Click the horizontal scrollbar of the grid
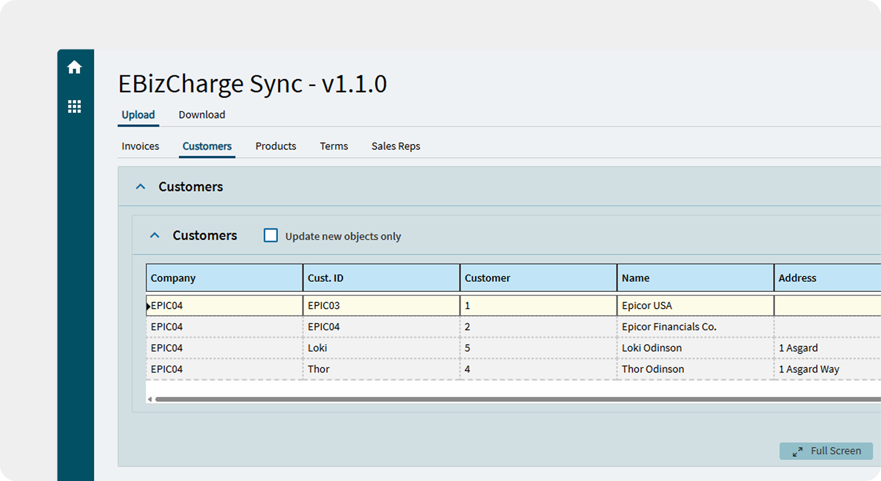This screenshot has width=881, height=481. click(x=517, y=399)
